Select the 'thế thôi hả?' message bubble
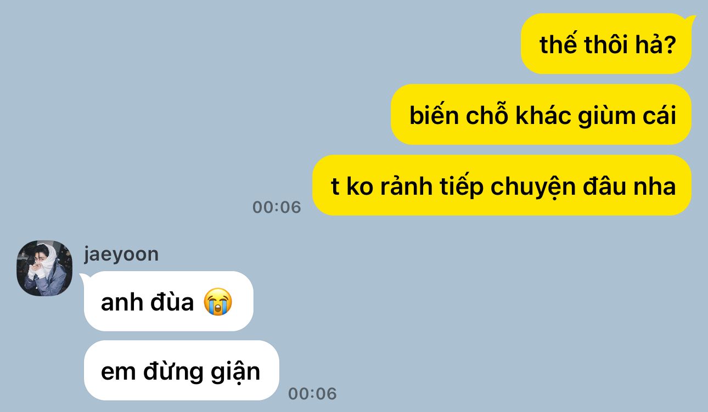The width and height of the screenshot is (708, 412). pyautogui.click(x=606, y=44)
